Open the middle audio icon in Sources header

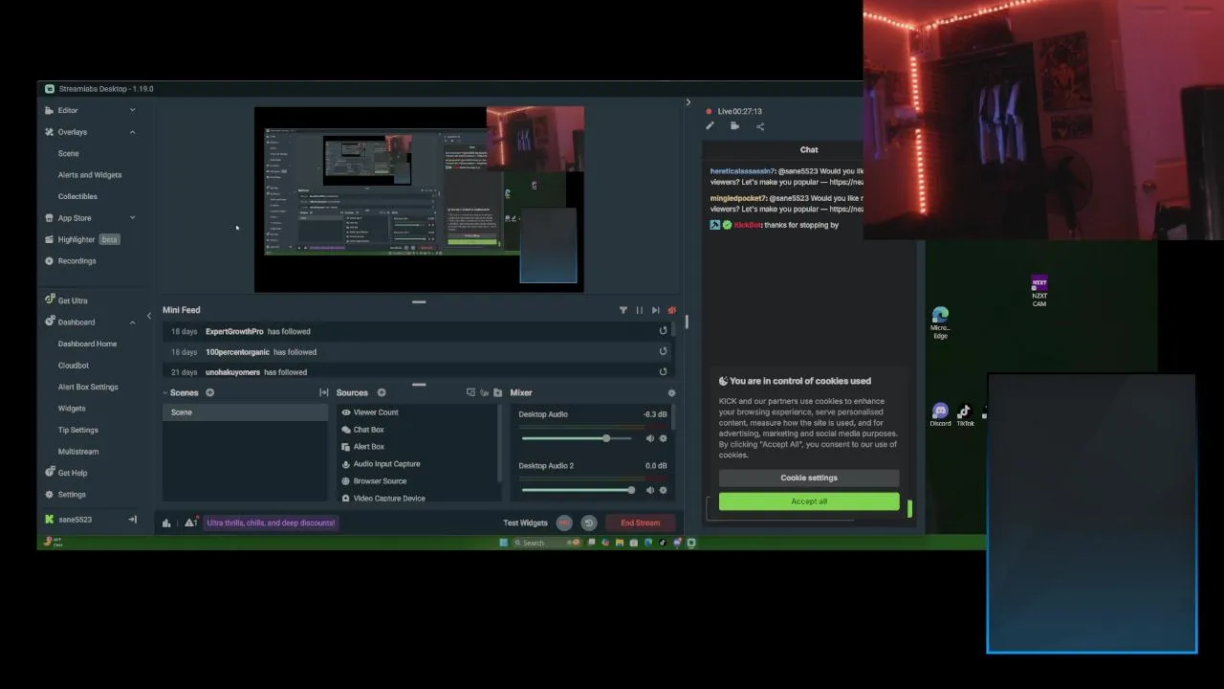[484, 392]
